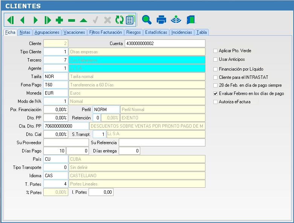Click the Cuenta input field

click(165, 44)
